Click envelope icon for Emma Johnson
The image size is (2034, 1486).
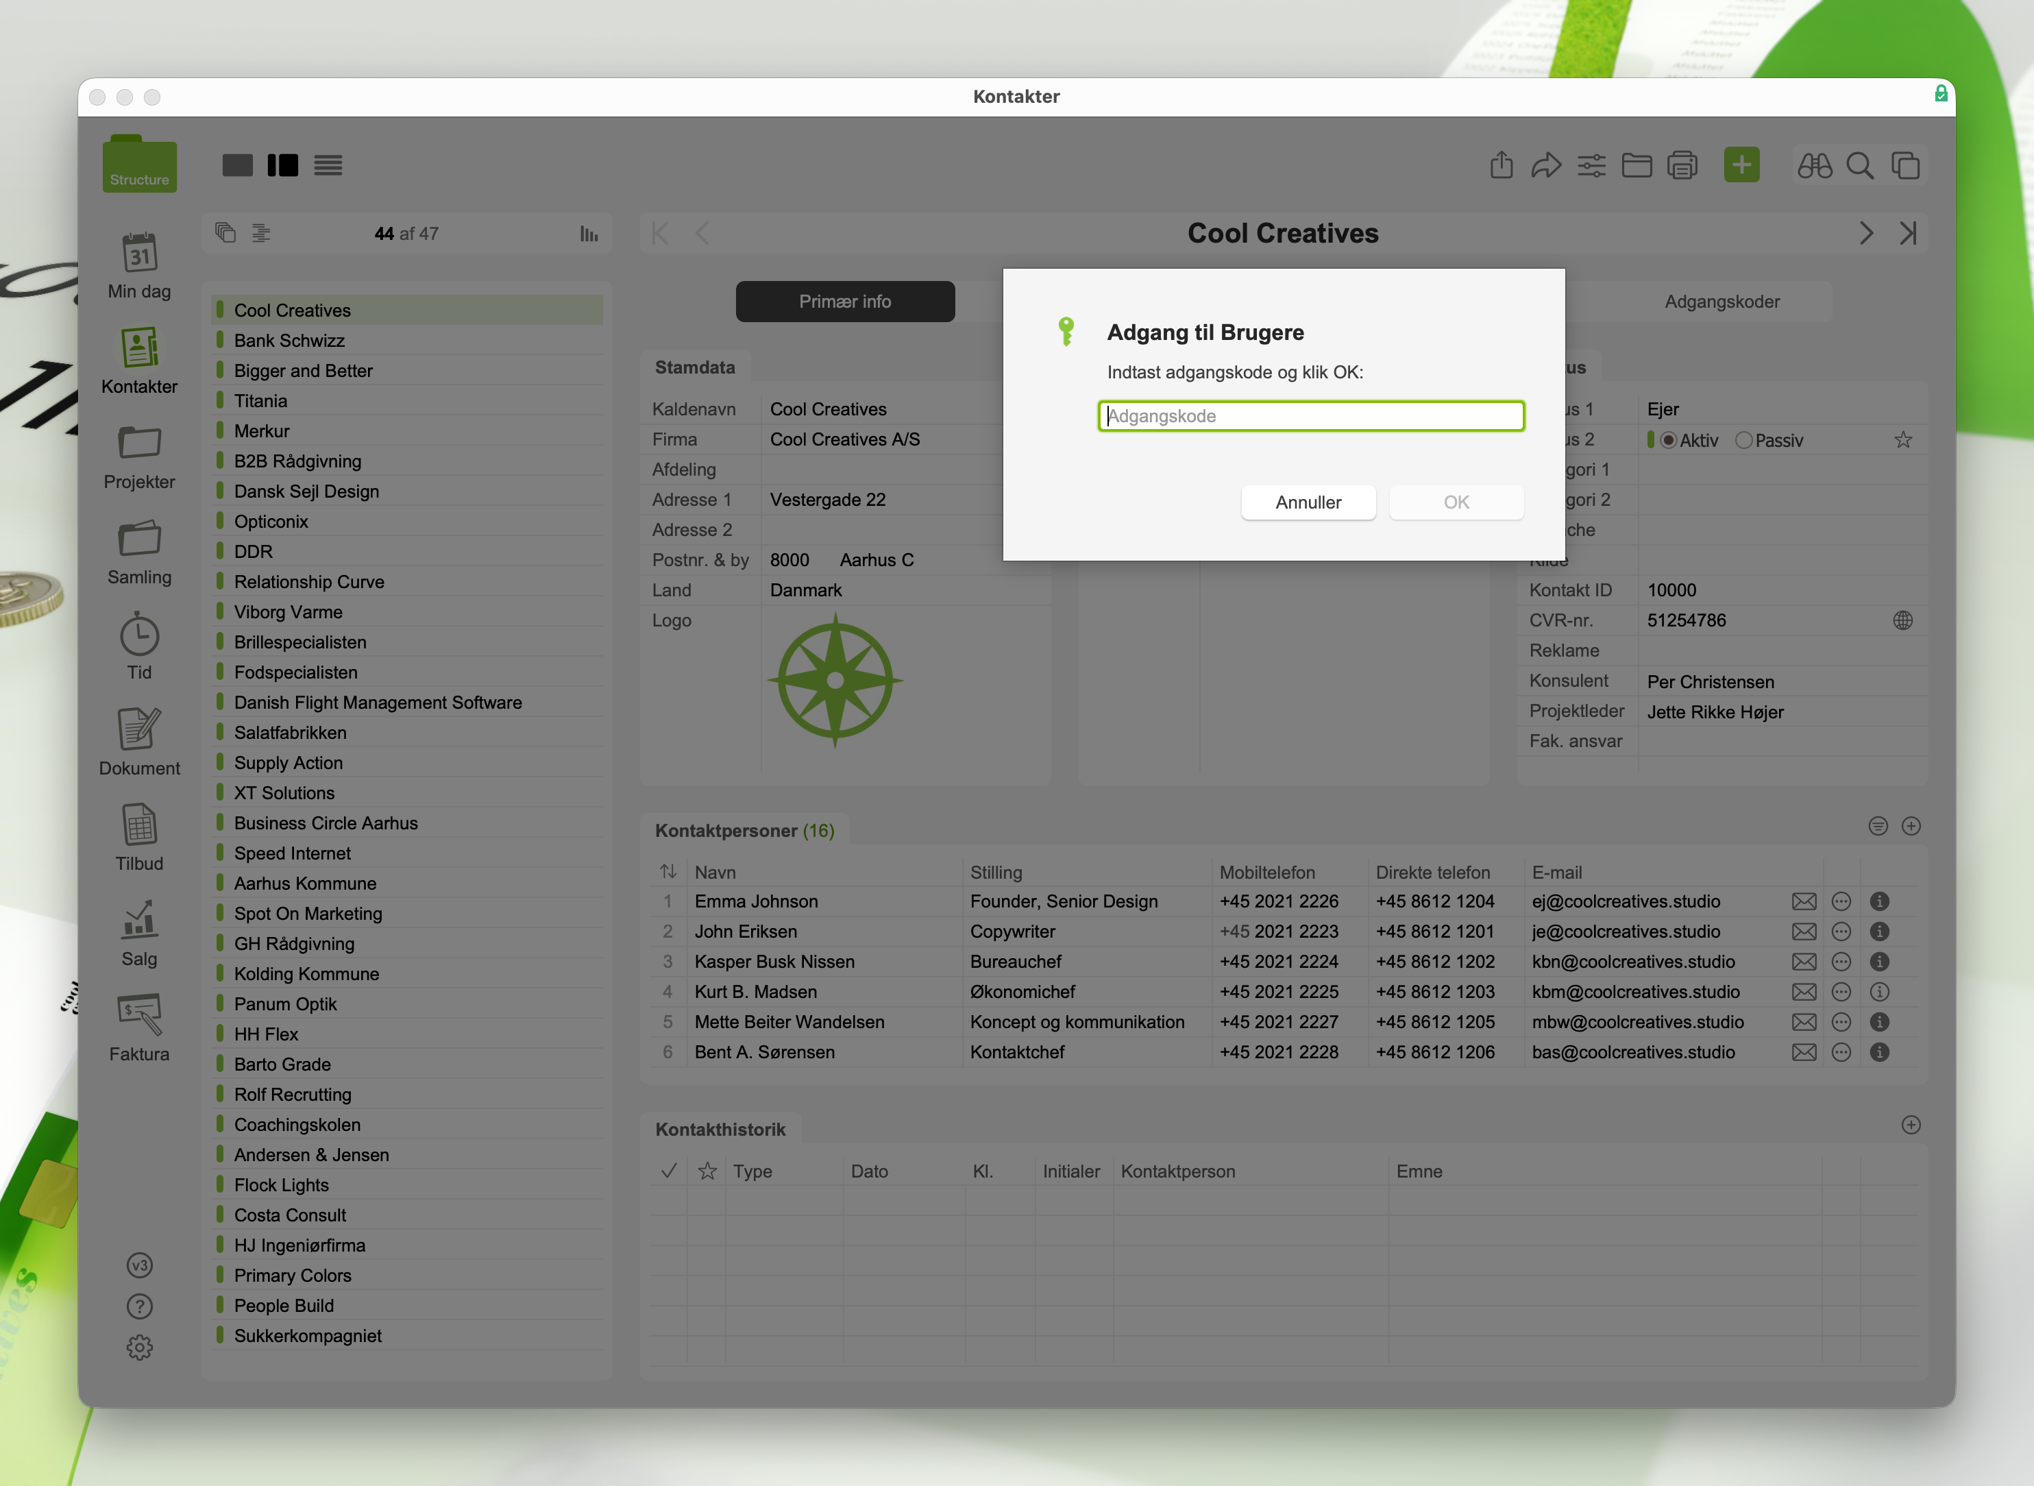click(1803, 901)
